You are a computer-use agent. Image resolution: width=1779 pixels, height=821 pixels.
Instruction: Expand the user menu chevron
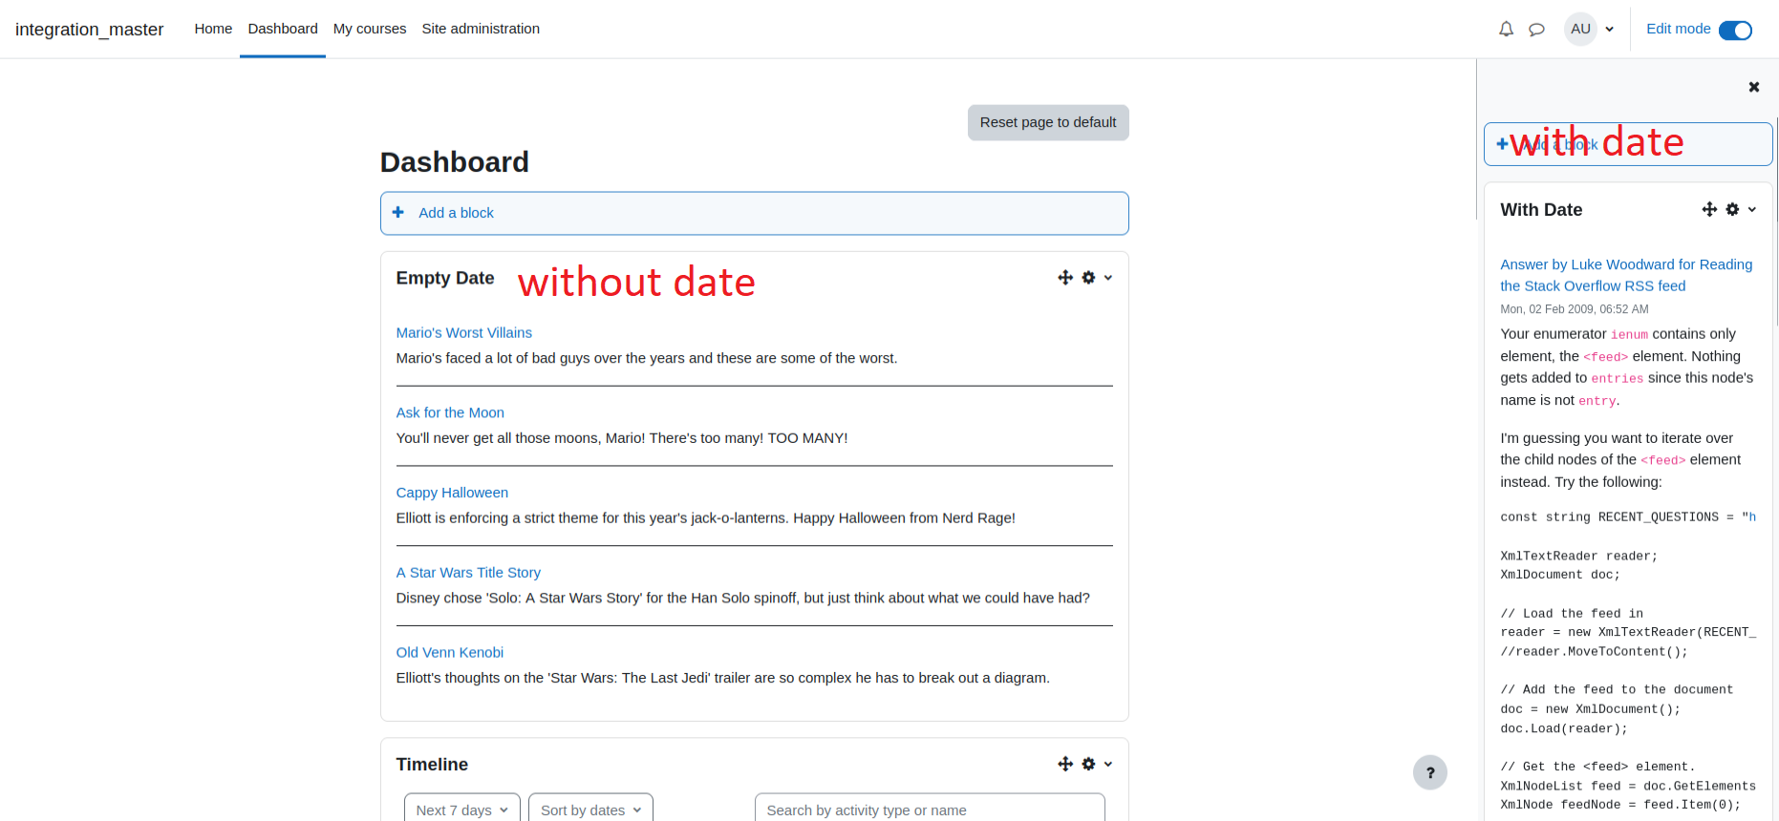click(x=1610, y=30)
